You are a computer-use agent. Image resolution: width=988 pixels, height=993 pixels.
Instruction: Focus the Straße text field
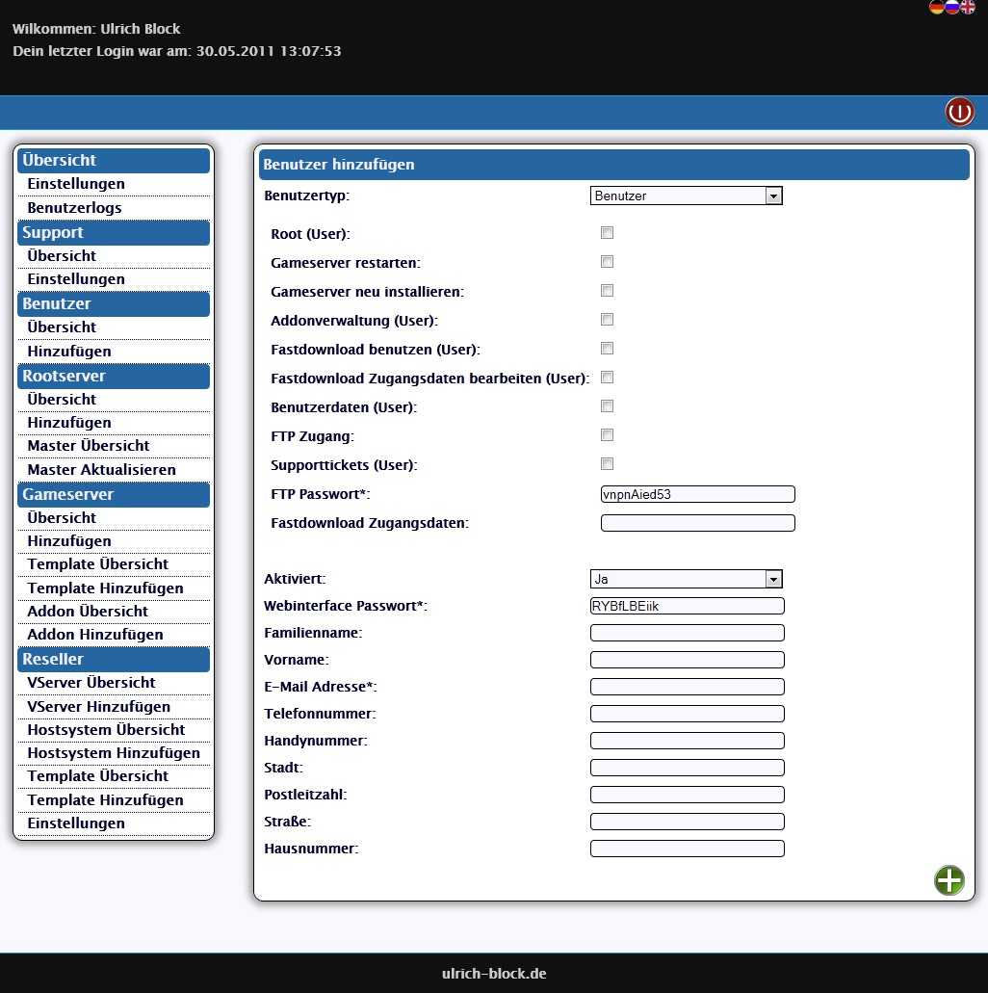[x=688, y=822]
